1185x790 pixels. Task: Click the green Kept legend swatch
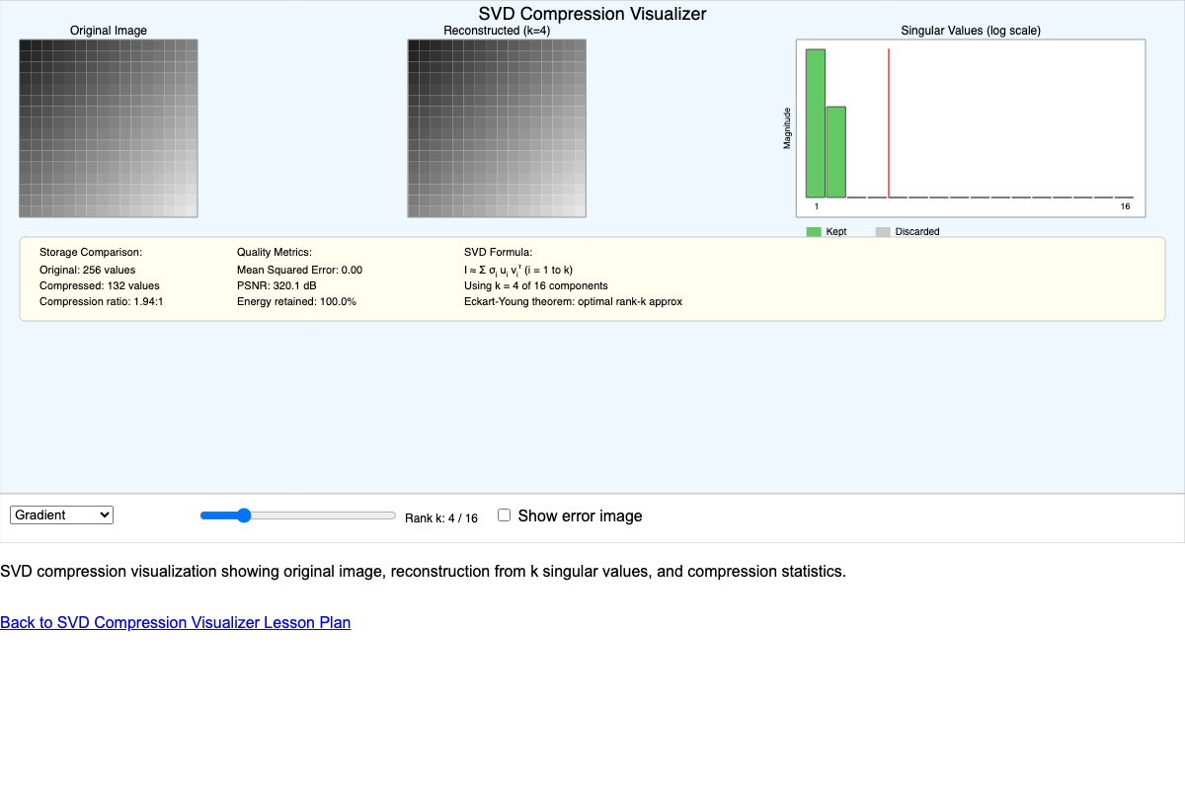click(814, 232)
